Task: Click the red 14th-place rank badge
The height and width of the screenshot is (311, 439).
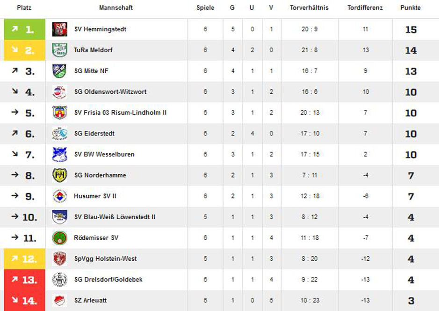Action: [24, 300]
